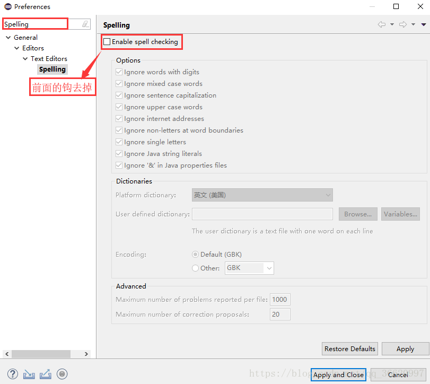Click the Restore Defaults button
430x384 pixels.
[349, 348]
